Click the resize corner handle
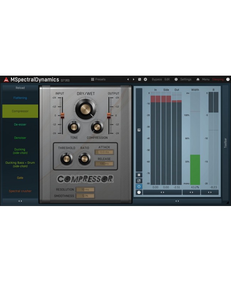231x282 pixels. [x=227, y=202]
